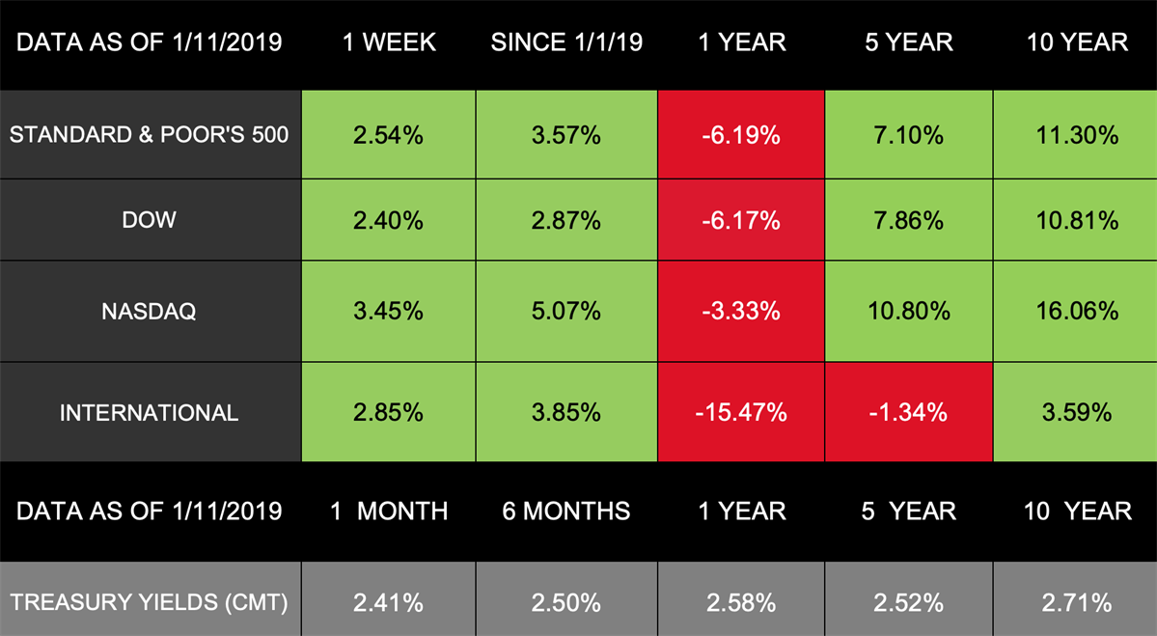Viewport: 1157px width, 636px height.
Task: Select the NASDAQ 5.07% cell
Action: 566,312
